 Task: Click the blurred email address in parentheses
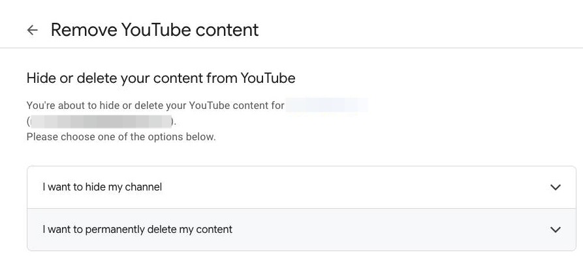100,121
